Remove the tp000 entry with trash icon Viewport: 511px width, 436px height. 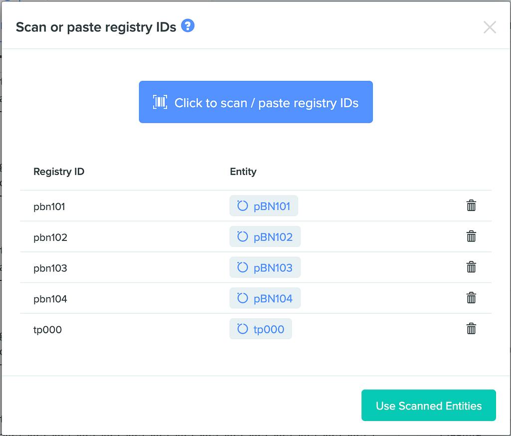471,329
